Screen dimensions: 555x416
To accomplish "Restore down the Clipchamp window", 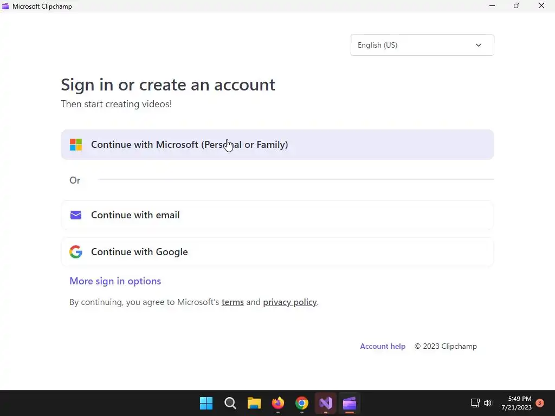I will point(517,5).
